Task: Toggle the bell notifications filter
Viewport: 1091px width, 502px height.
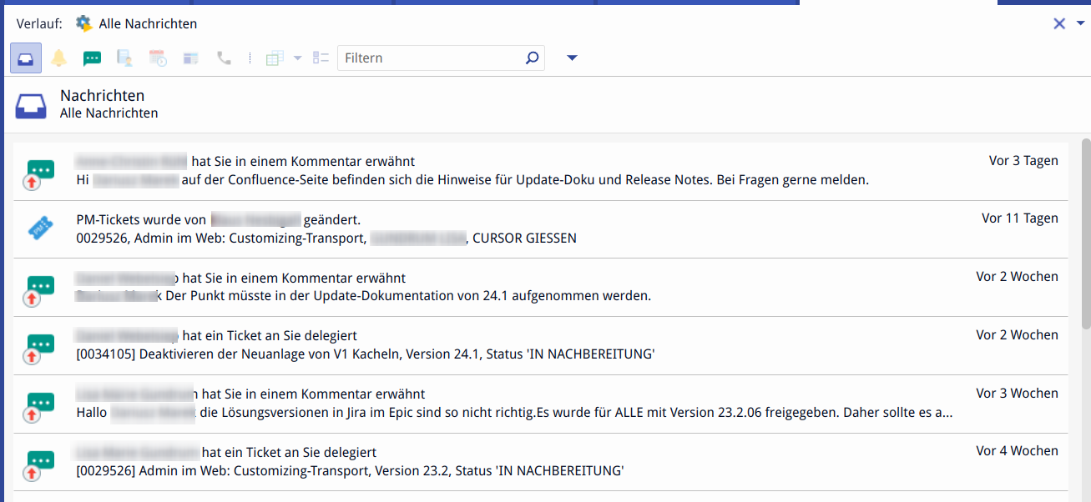Action: (59, 58)
